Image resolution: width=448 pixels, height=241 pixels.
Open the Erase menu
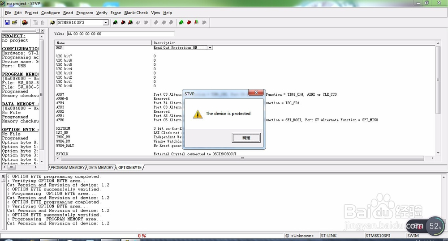click(x=116, y=13)
